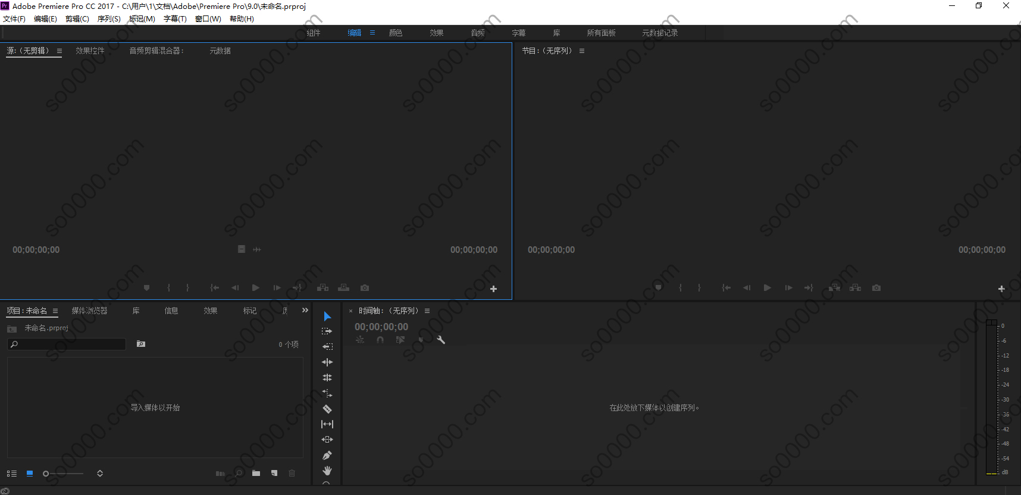This screenshot has width=1021, height=495.
Task: Toggle Drag Video Only in Source monitor
Action: (x=242, y=249)
